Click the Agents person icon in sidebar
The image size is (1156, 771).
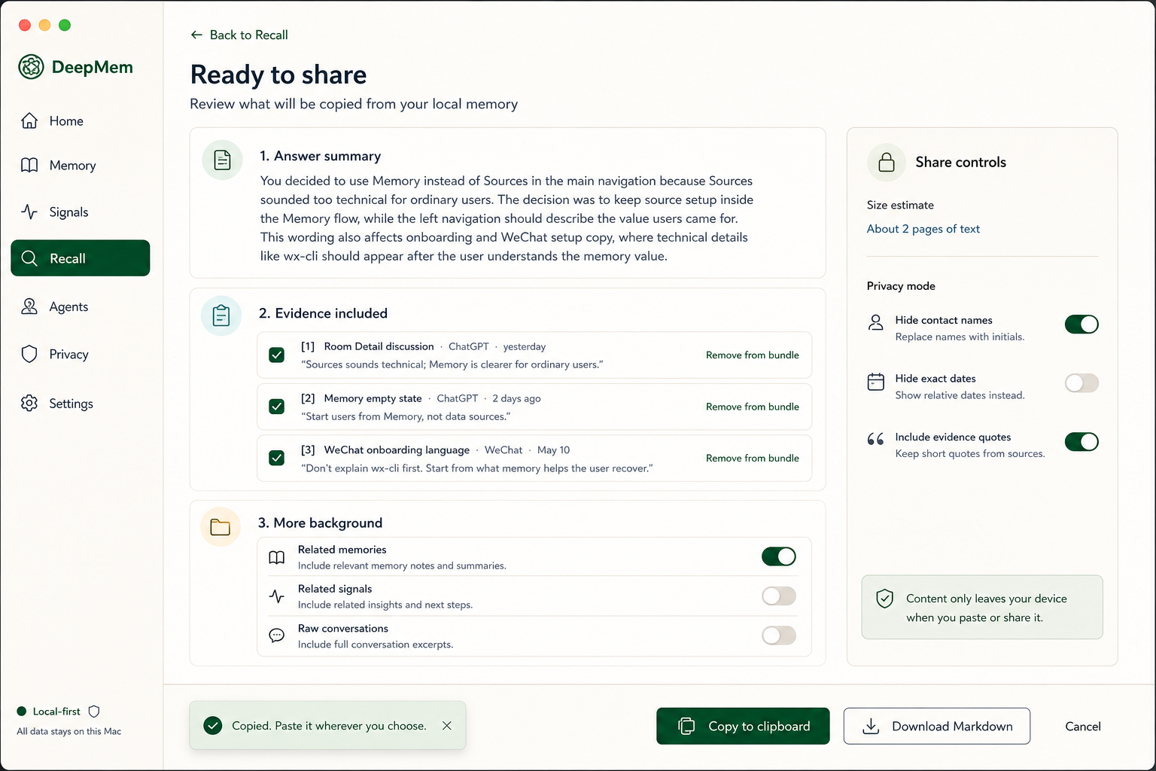pyautogui.click(x=29, y=306)
